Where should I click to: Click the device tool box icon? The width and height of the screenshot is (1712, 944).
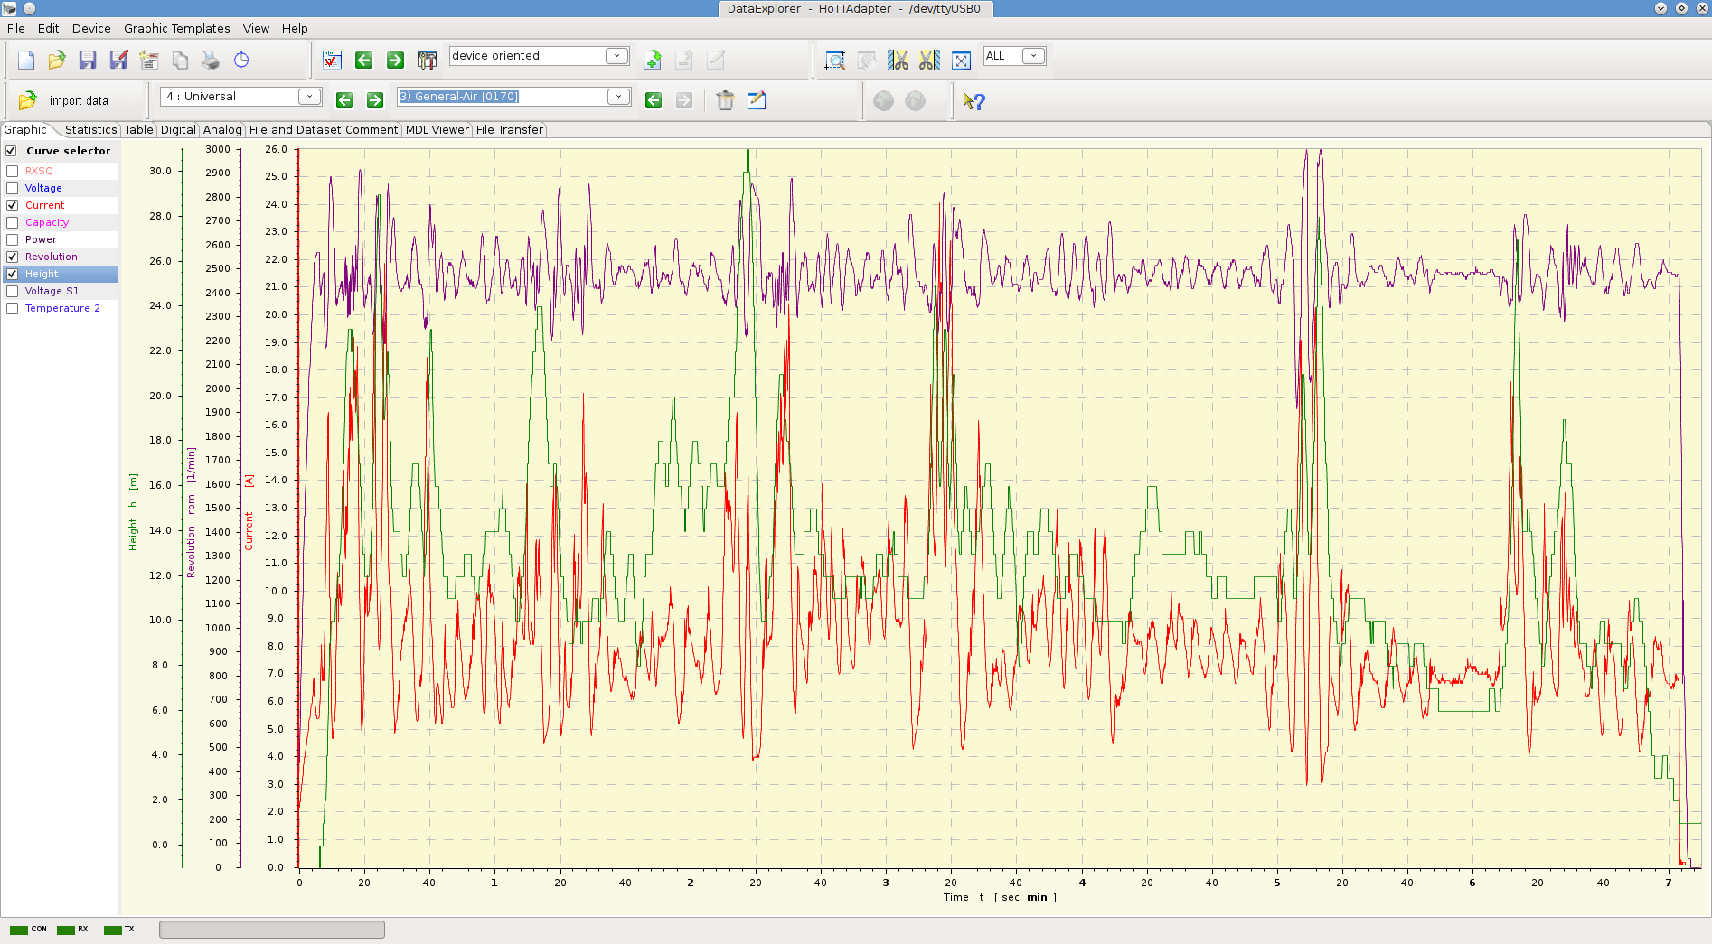427,61
